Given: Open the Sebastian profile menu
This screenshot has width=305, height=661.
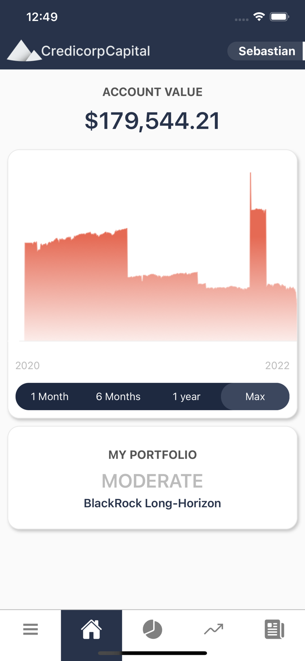Looking at the screenshot, I should click(x=266, y=51).
